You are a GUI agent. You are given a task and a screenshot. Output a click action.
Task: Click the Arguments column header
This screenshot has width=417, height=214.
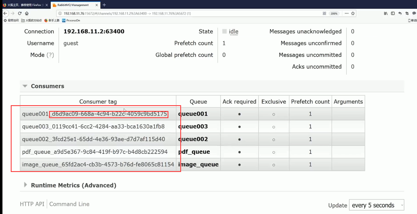(348, 102)
